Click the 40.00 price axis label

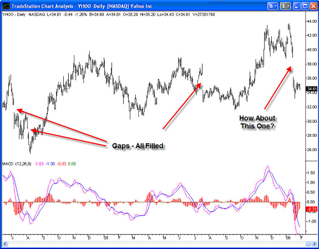[312, 50]
